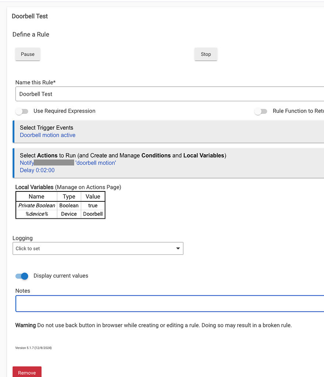Edit the Notify 'doorbell motion' action
The image size is (324, 377).
96,162
